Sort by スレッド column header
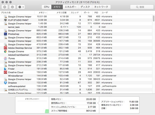Screen dimensions: 155x115 [x=76, y=13]
